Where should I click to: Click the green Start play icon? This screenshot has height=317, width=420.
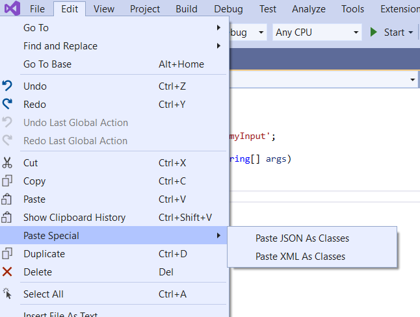tap(373, 32)
